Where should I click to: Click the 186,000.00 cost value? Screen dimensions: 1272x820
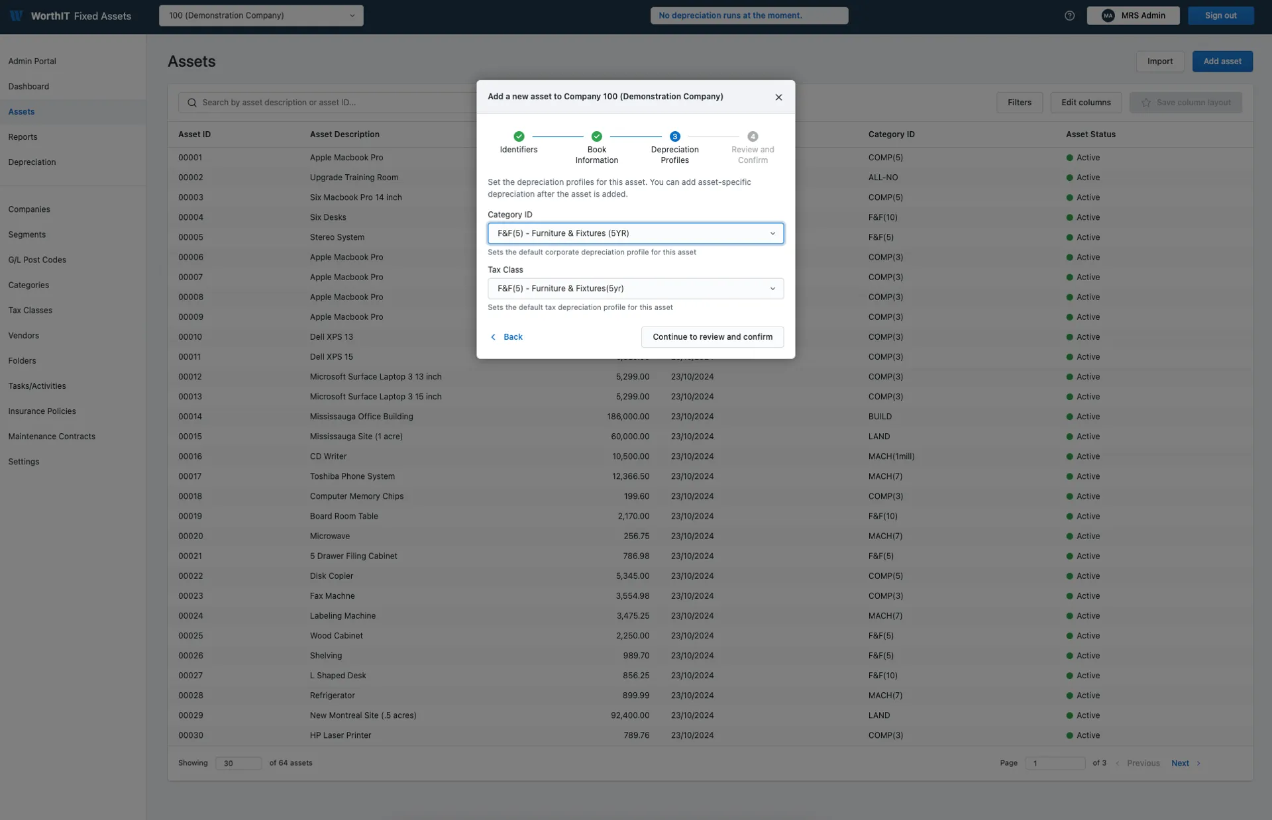tap(628, 416)
